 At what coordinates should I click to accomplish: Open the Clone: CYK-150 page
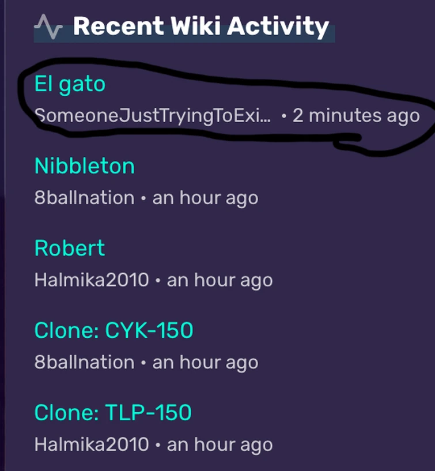point(114,330)
